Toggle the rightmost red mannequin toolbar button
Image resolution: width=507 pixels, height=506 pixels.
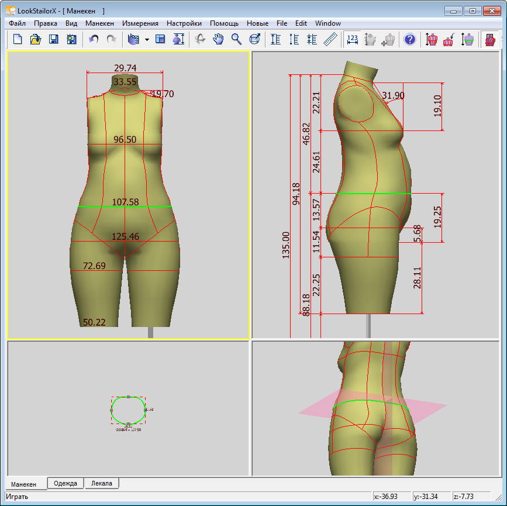(x=489, y=39)
